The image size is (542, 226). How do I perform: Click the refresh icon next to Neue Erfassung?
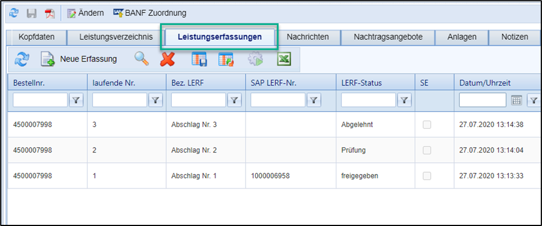pos(22,59)
